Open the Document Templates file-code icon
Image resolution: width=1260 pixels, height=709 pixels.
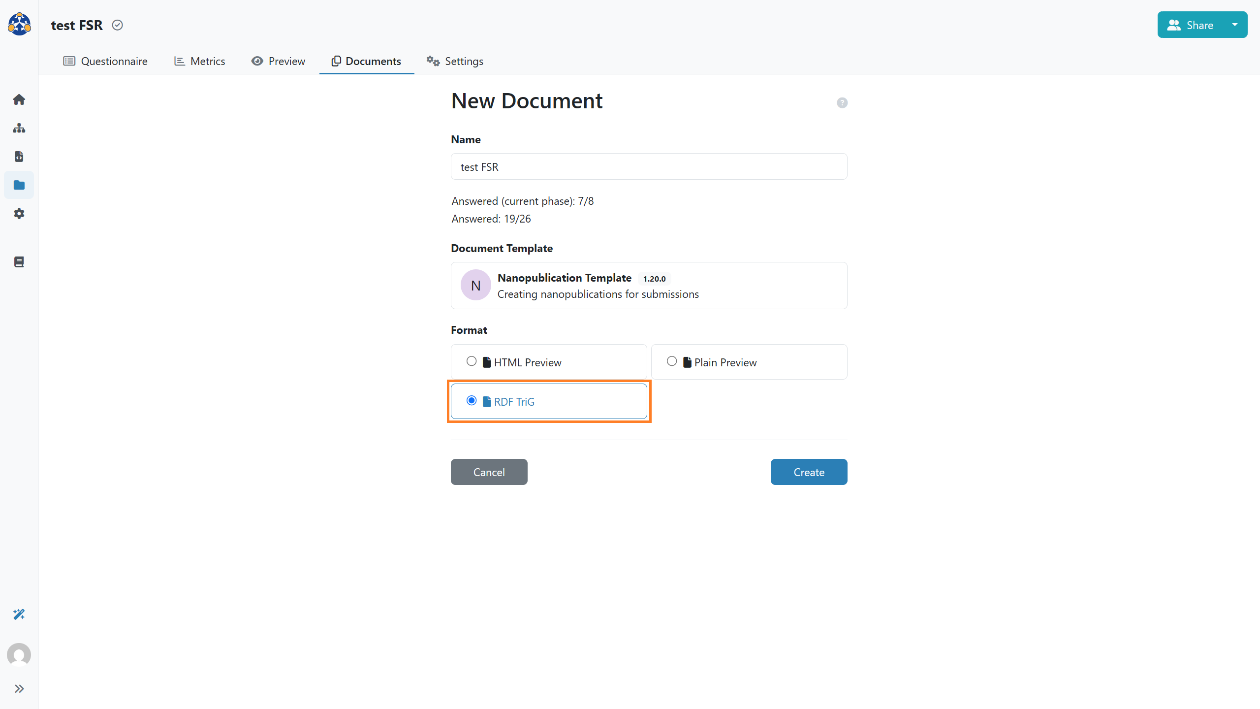(x=19, y=157)
